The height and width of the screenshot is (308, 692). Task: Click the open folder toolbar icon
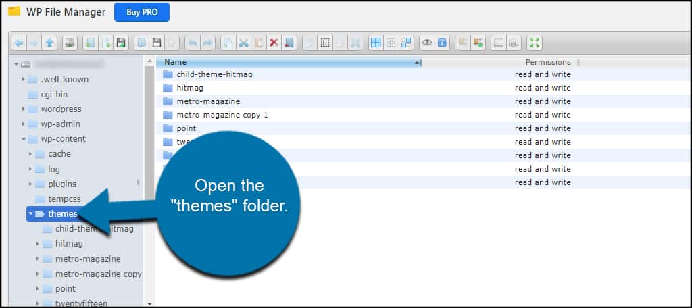142,43
